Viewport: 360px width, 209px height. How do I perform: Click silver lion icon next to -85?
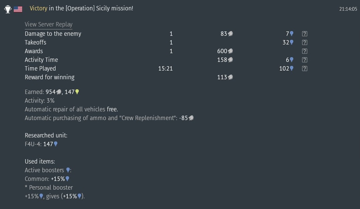pos(191,118)
